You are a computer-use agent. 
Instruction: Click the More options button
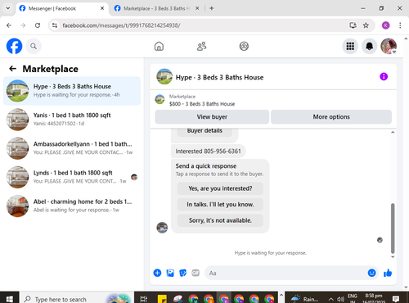pyautogui.click(x=331, y=117)
